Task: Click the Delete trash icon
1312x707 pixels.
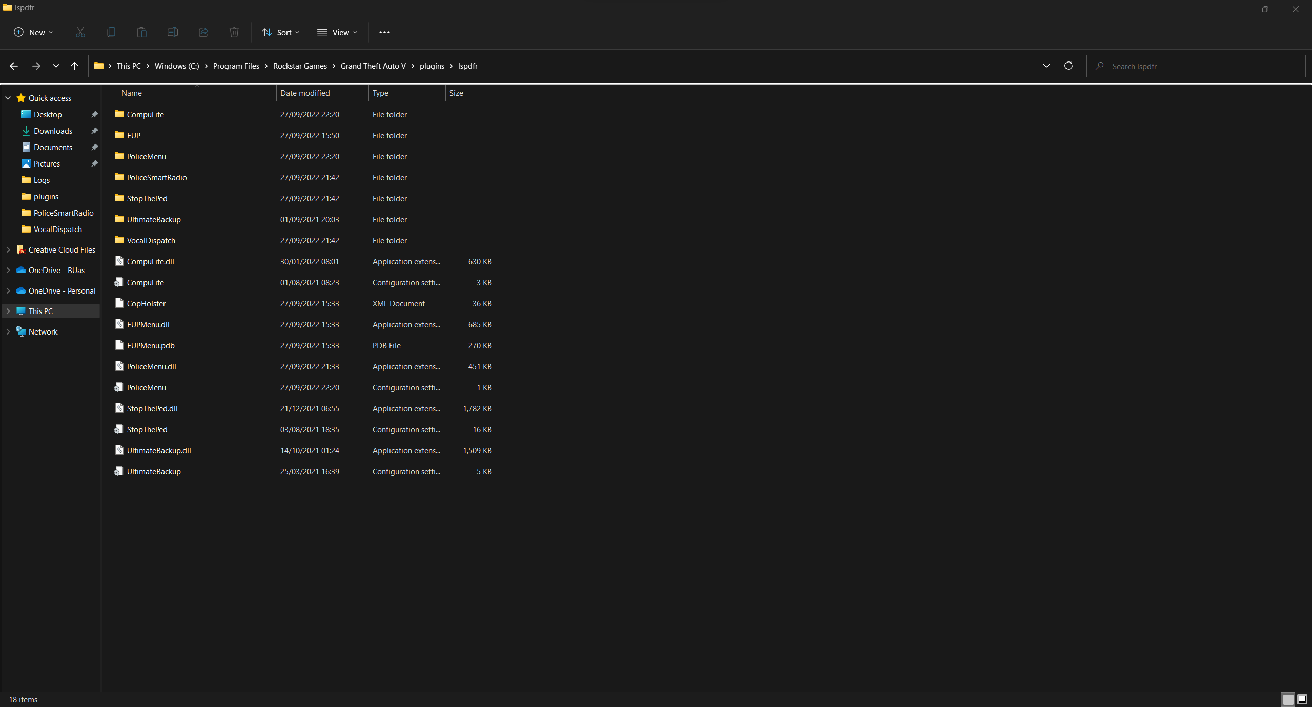Action: pos(234,32)
